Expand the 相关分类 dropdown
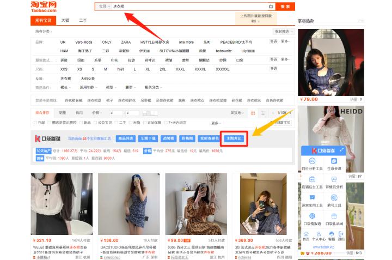Viewport: 392px width, 260px height. (x=153, y=87)
